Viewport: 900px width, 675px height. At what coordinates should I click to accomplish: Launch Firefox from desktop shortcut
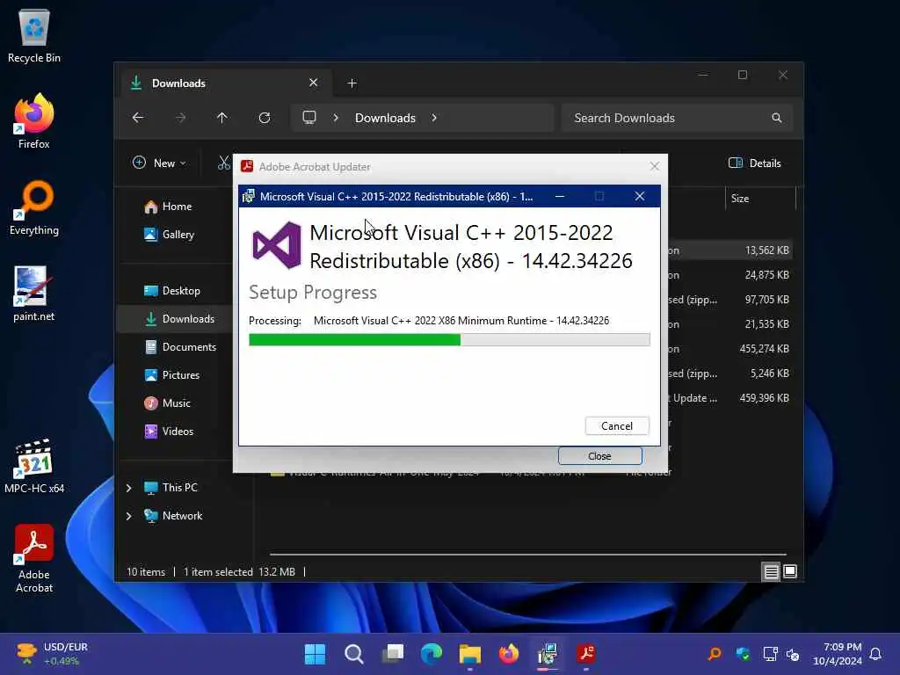click(34, 121)
